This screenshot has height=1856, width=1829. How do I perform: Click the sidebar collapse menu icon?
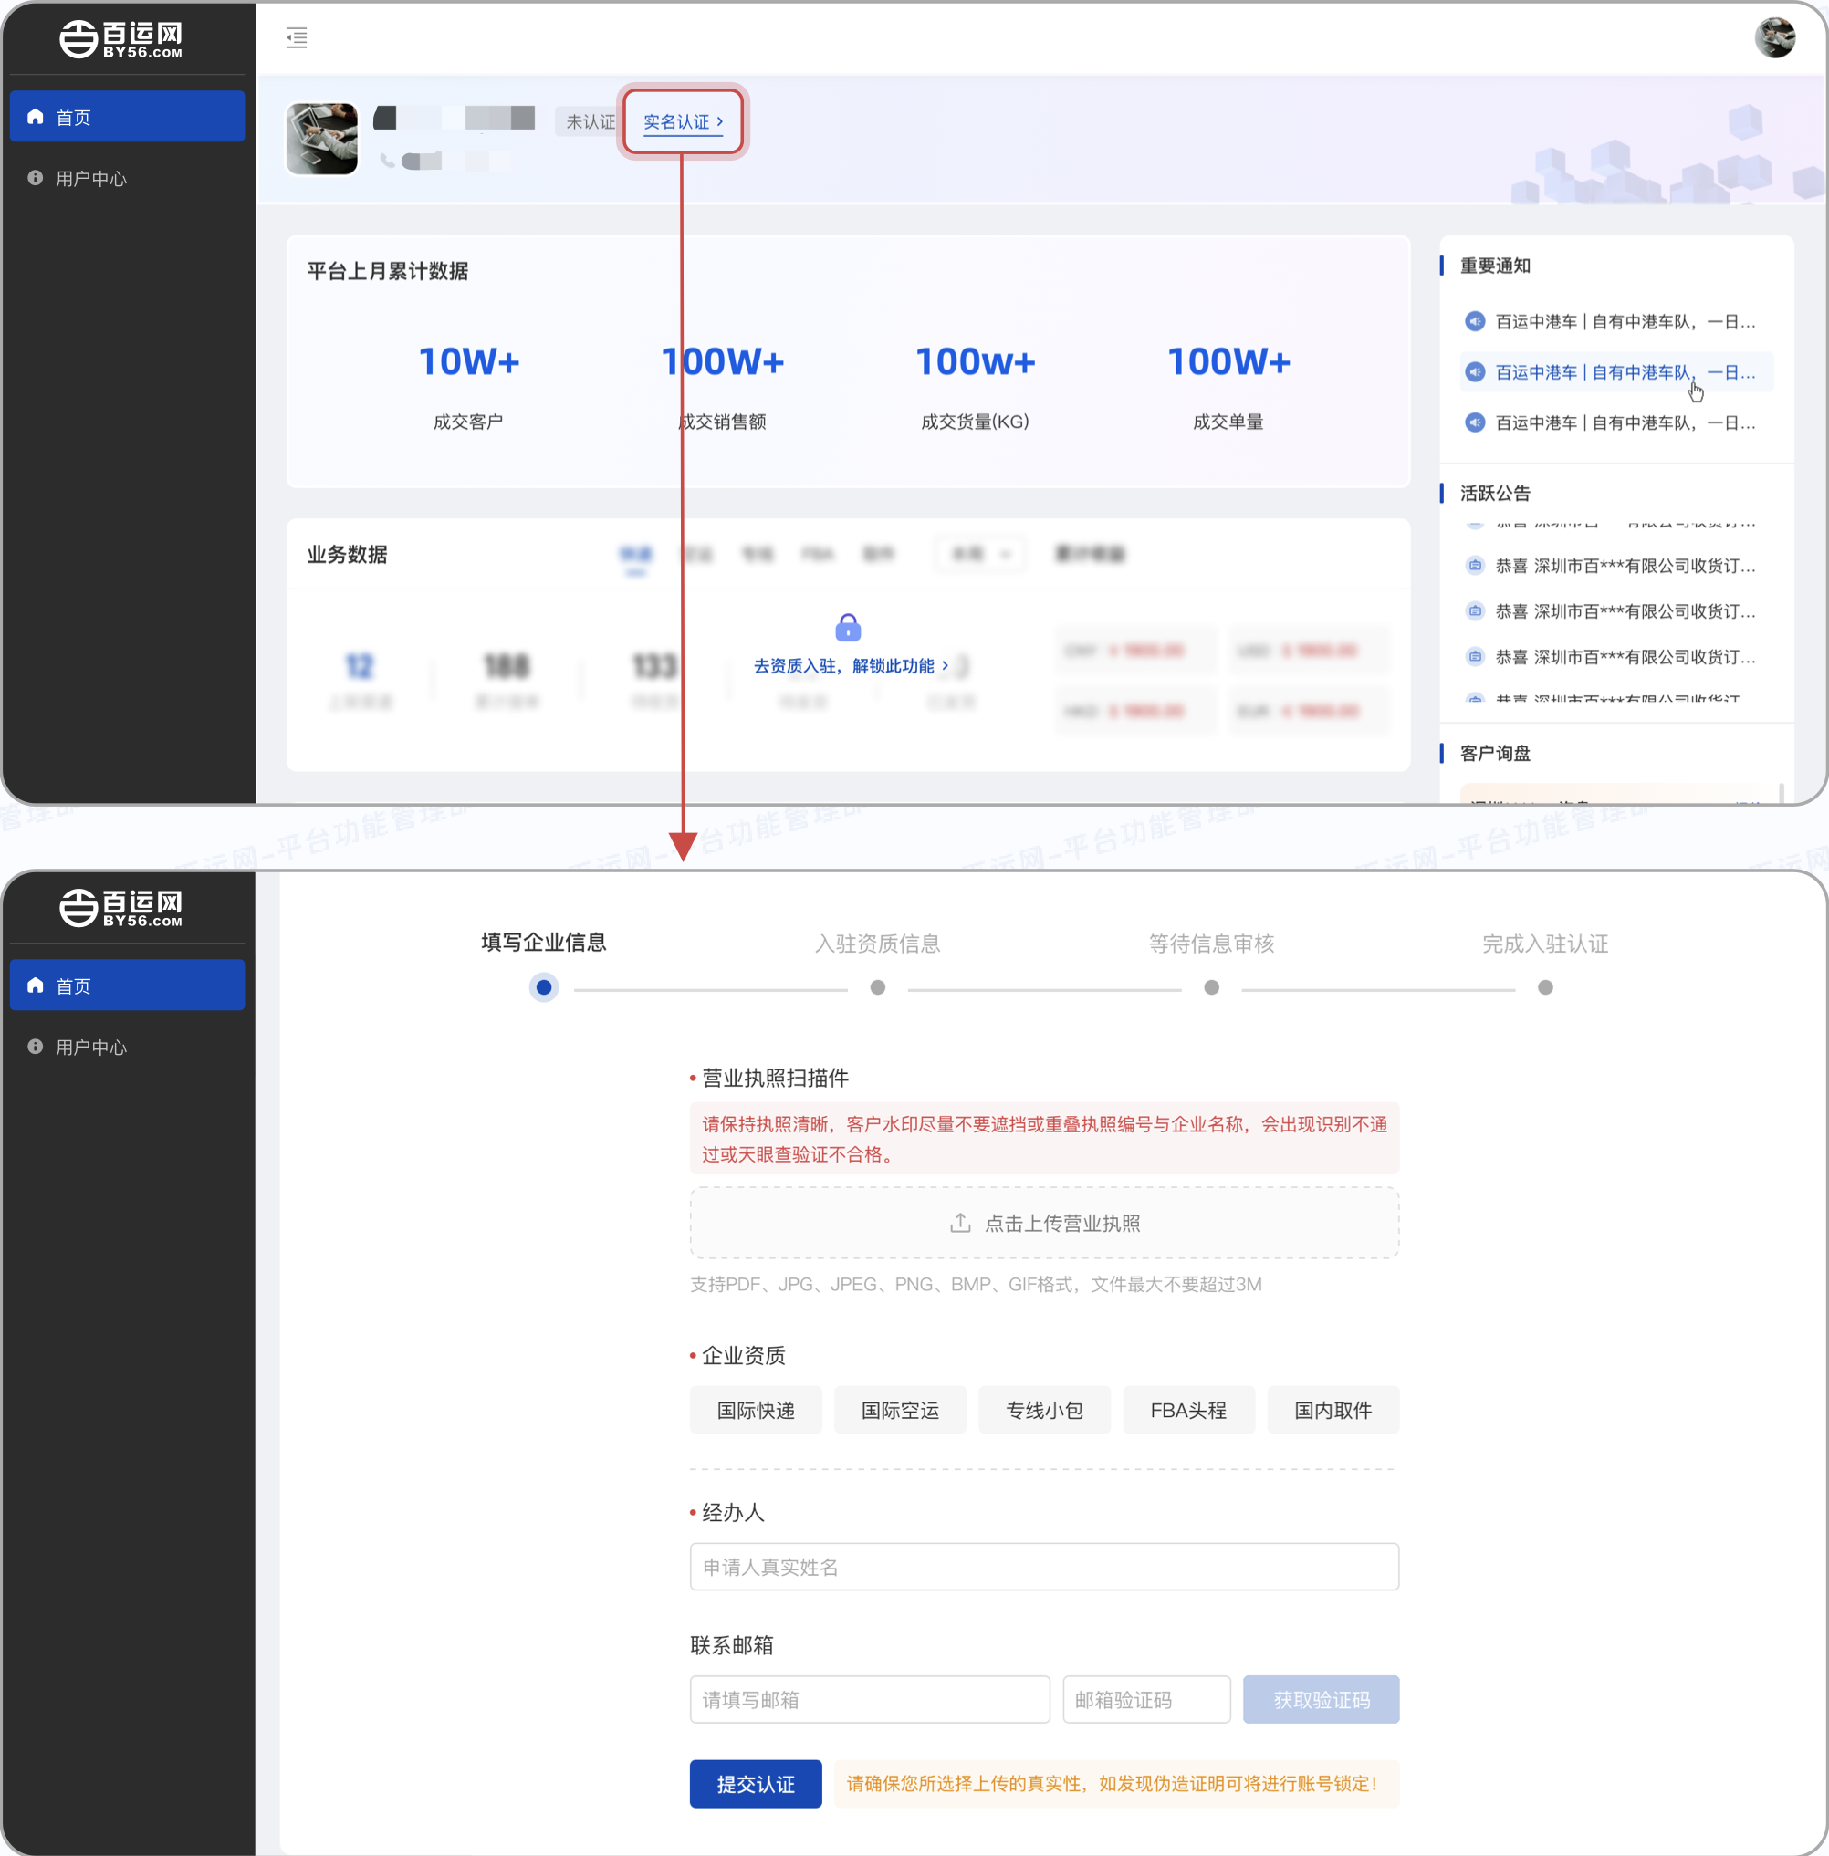pyautogui.click(x=297, y=37)
